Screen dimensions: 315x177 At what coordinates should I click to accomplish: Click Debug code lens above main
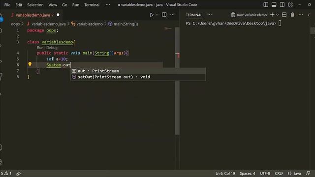[52, 48]
